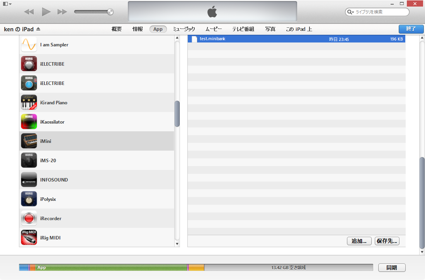Switch to the テレビ番組 tab
425x280 pixels.
pos(243,29)
